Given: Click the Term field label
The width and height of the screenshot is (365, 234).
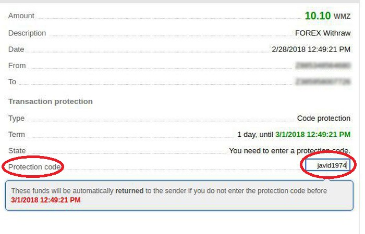Looking at the screenshot, I should (17, 135).
